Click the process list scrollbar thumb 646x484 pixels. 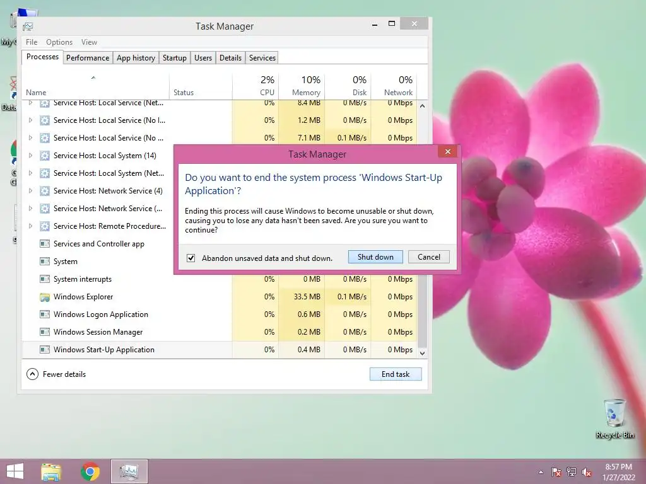coord(422,311)
